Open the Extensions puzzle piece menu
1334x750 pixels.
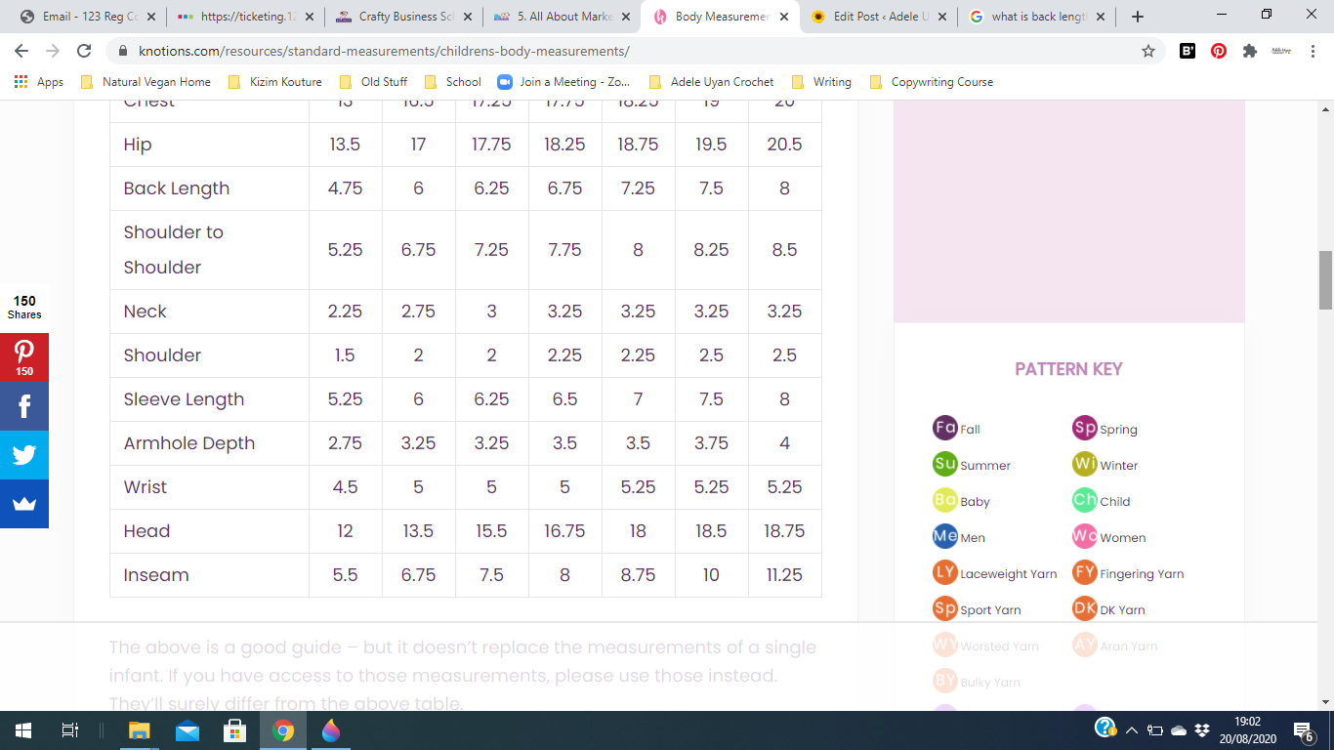1249,52
